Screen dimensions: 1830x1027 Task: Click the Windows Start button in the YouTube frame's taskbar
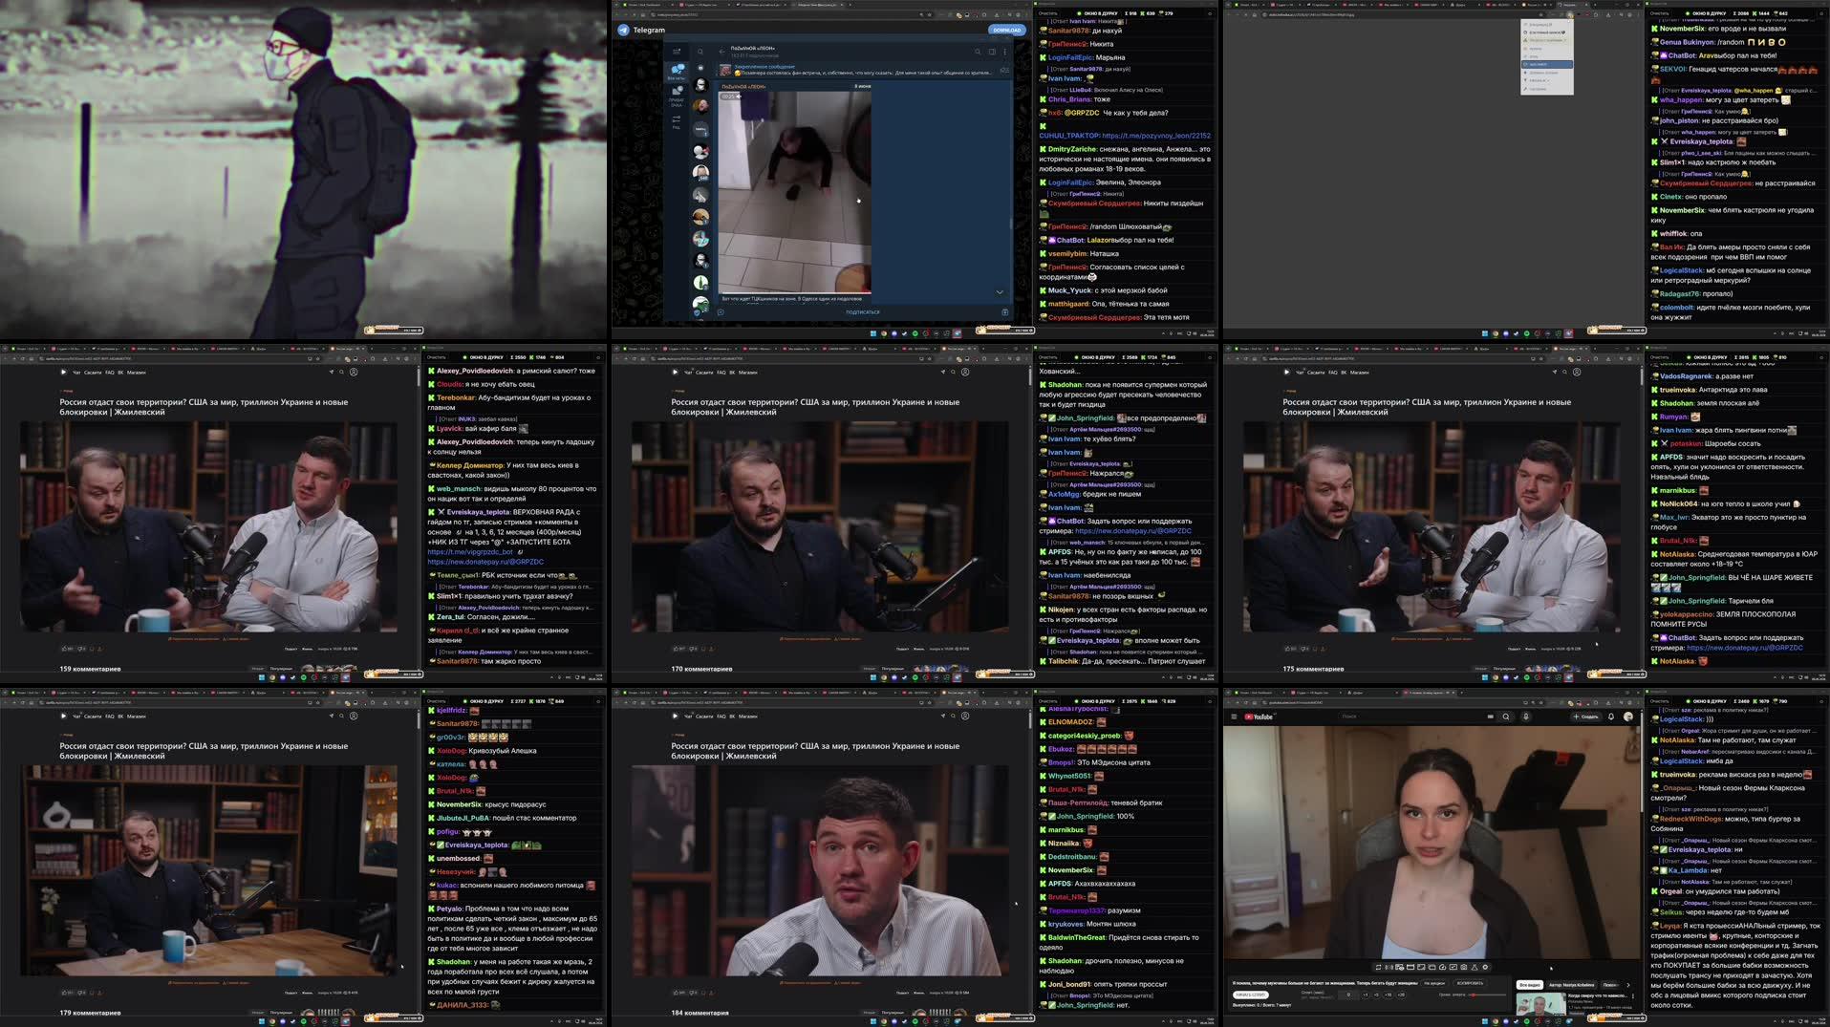click(1486, 1021)
